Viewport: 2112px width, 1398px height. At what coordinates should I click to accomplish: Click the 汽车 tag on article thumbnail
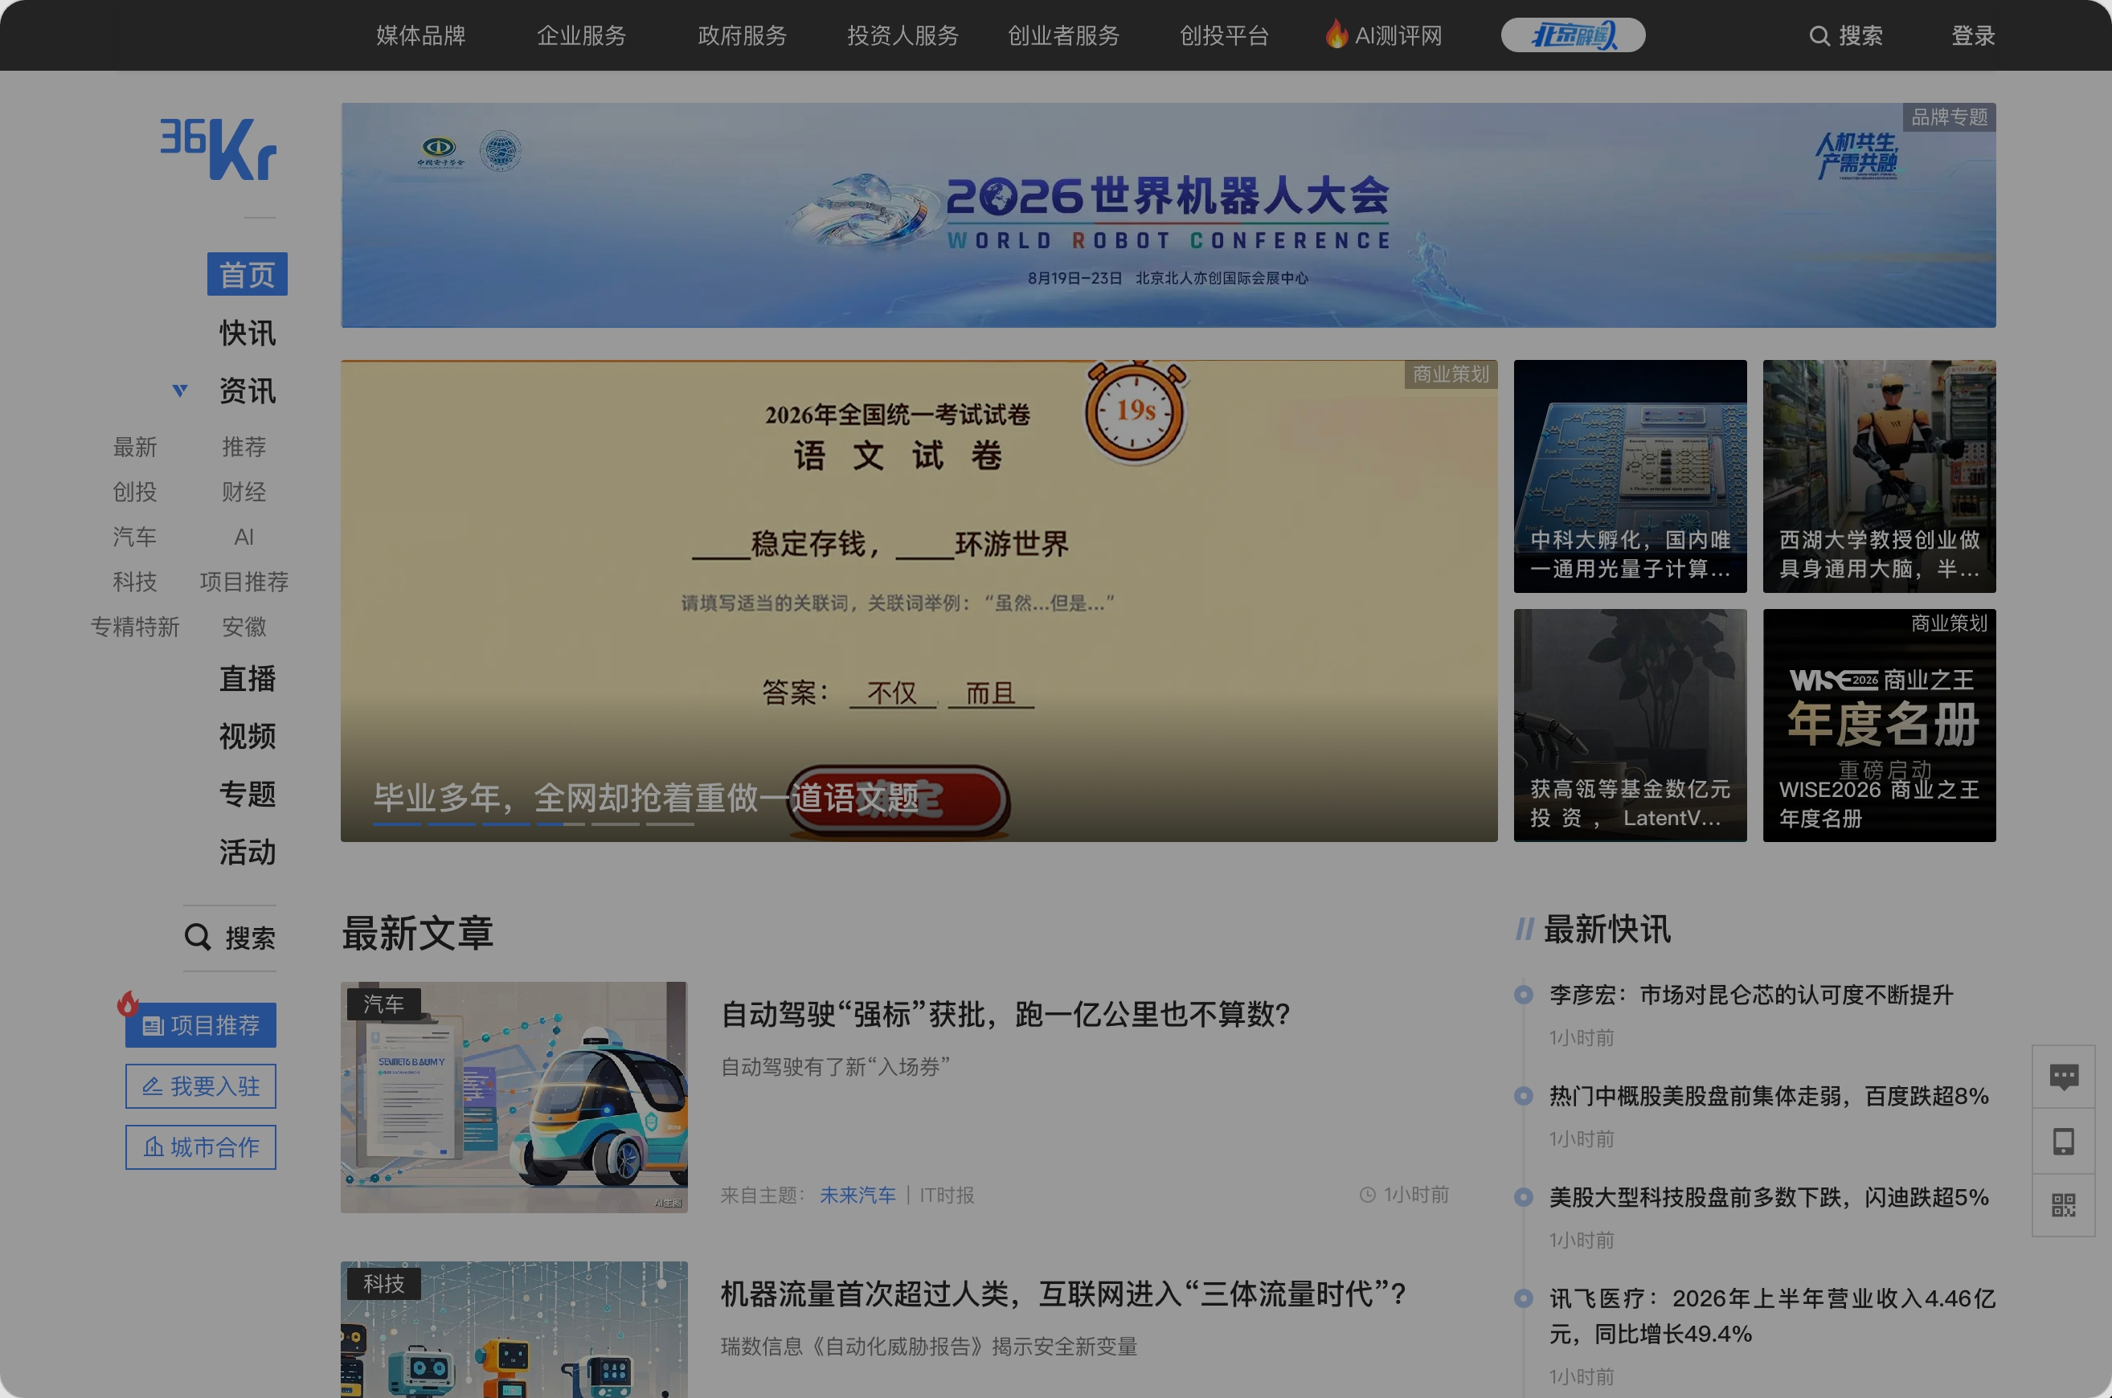coord(383,1005)
